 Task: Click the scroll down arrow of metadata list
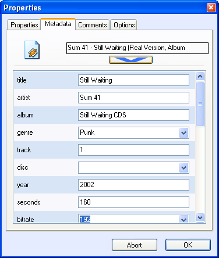[x=200, y=217]
